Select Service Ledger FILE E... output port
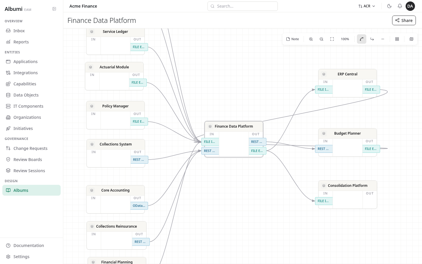422x264 pixels. pyautogui.click(x=139, y=47)
